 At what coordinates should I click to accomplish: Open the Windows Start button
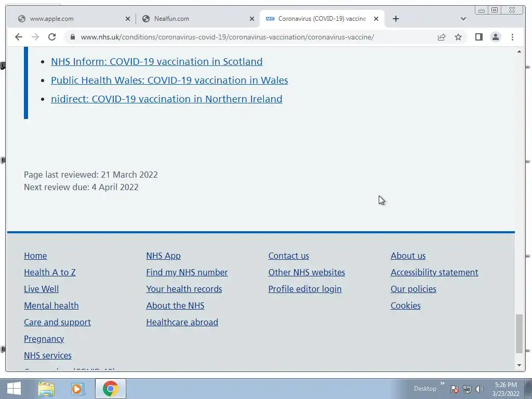coord(14,389)
